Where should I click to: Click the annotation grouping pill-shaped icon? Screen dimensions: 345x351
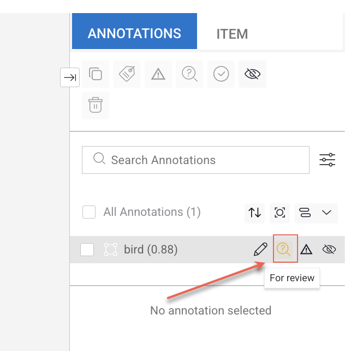click(x=305, y=213)
